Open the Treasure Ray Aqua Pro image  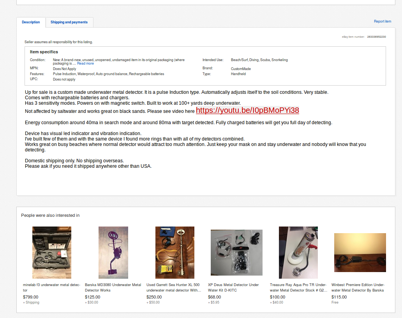click(298, 252)
